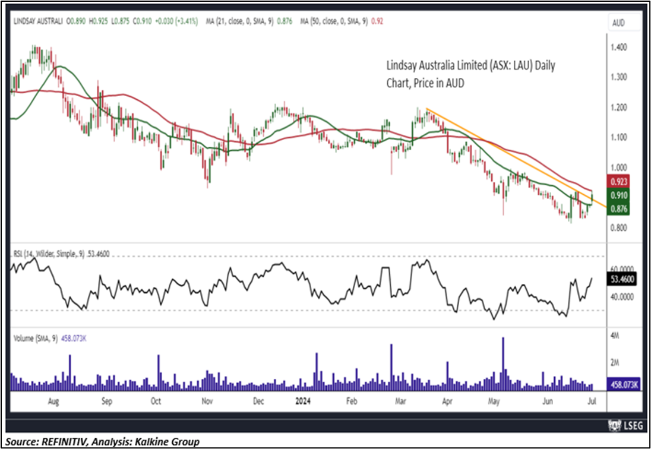This screenshot has width=651, height=449.
Task: Click the 0.890 open value
Action: 75,21
